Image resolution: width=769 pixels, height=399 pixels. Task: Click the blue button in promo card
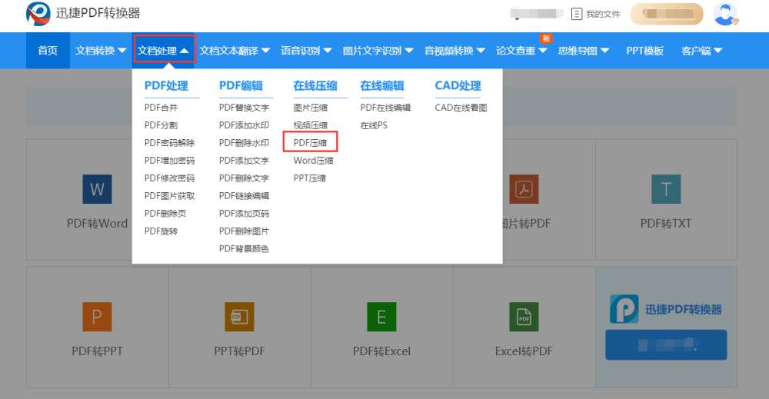(666, 344)
